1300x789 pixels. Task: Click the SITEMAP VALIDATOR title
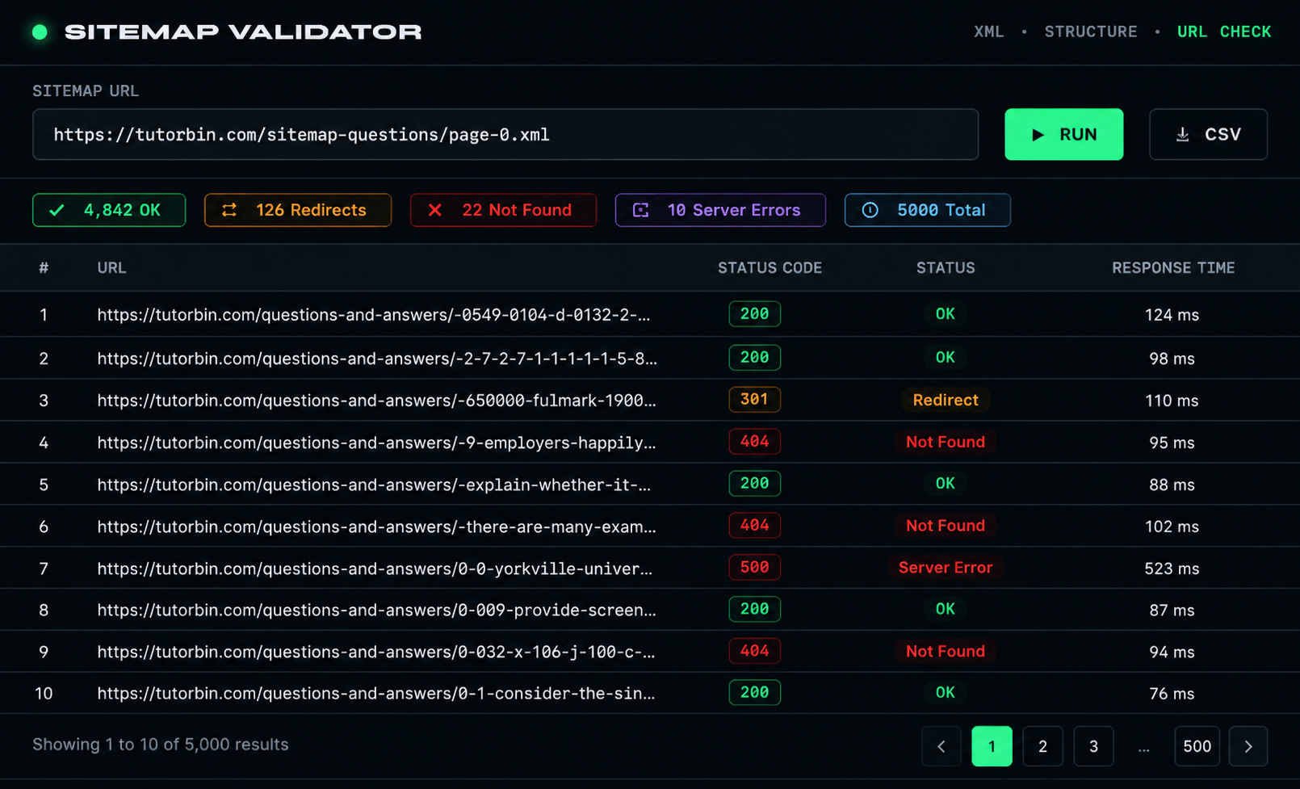[x=243, y=32]
